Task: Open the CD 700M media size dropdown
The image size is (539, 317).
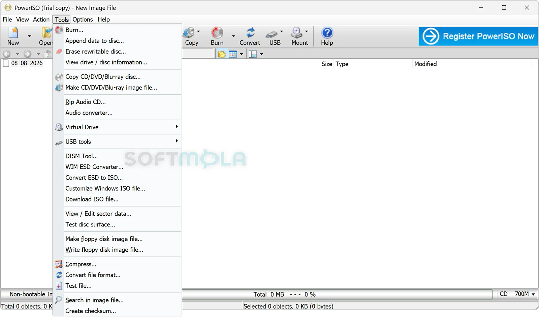Action: tap(517, 294)
